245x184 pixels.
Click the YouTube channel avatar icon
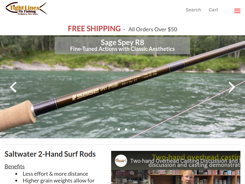point(121,160)
